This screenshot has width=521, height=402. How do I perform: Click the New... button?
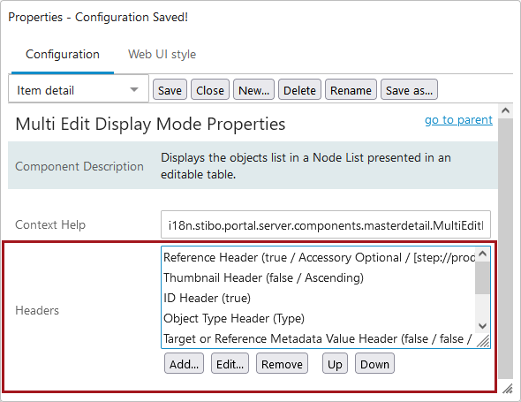[x=253, y=90]
